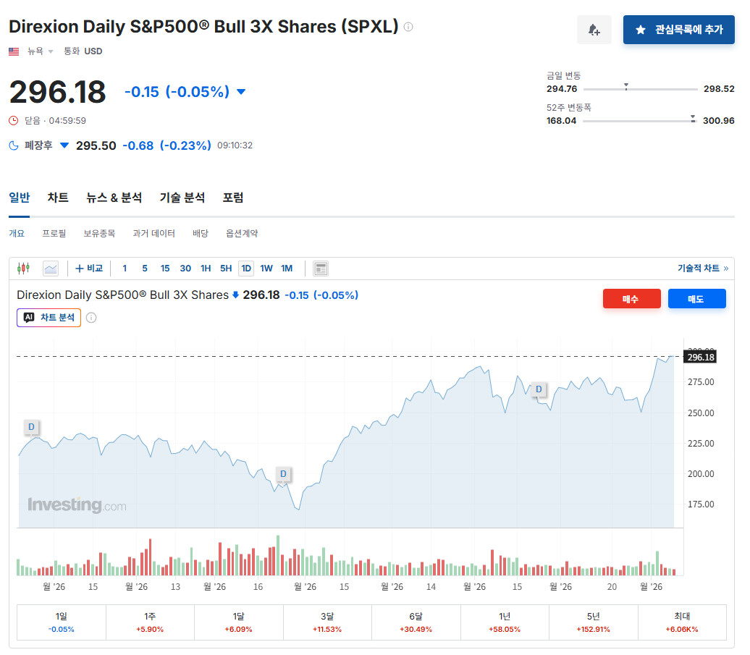Image resolution: width=750 pixels, height=655 pixels.
Task: Select the candlestick chart type icon
Action: [23, 269]
